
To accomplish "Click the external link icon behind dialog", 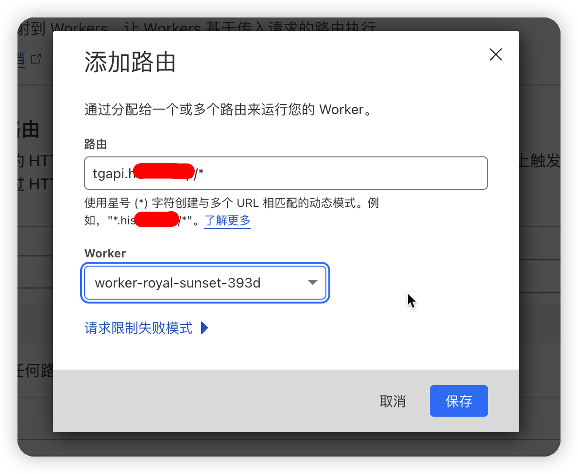I will pos(36,59).
